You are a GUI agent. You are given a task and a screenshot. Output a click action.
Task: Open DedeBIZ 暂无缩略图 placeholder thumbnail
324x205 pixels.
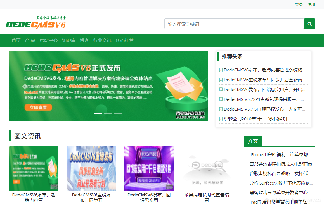coord(207,168)
